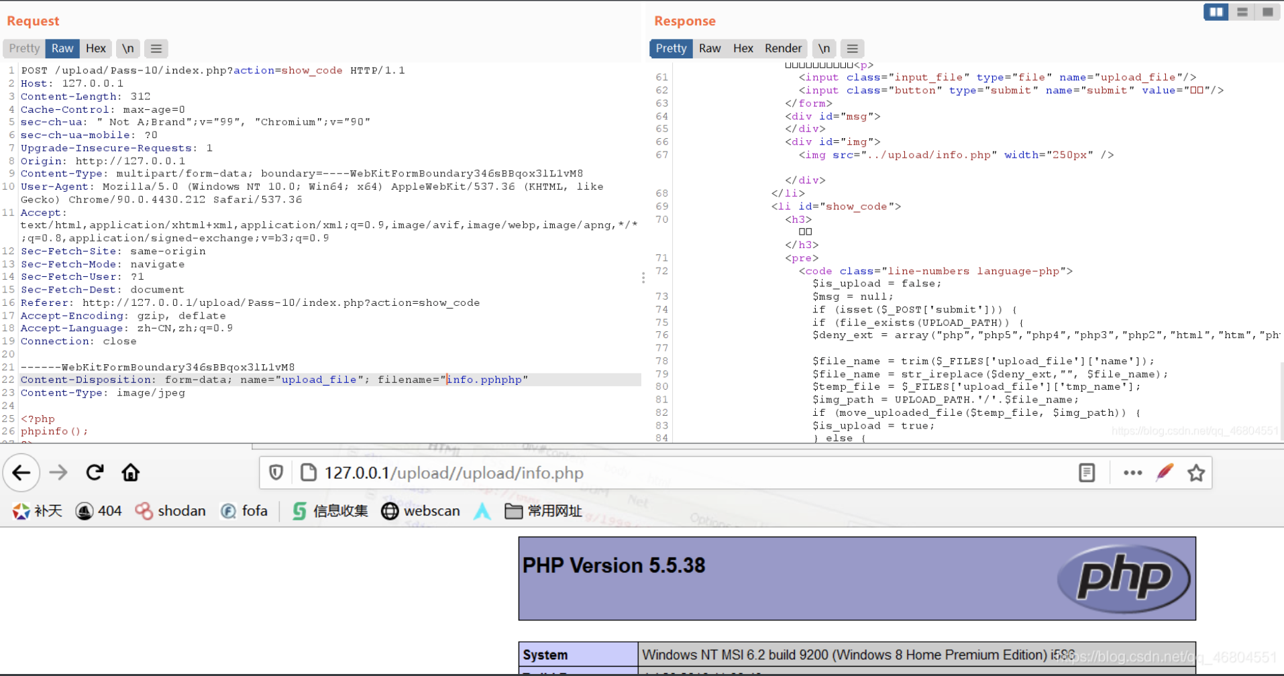Select the side-by-side layout icon
This screenshot has height=676, width=1284.
click(x=1216, y=12)
